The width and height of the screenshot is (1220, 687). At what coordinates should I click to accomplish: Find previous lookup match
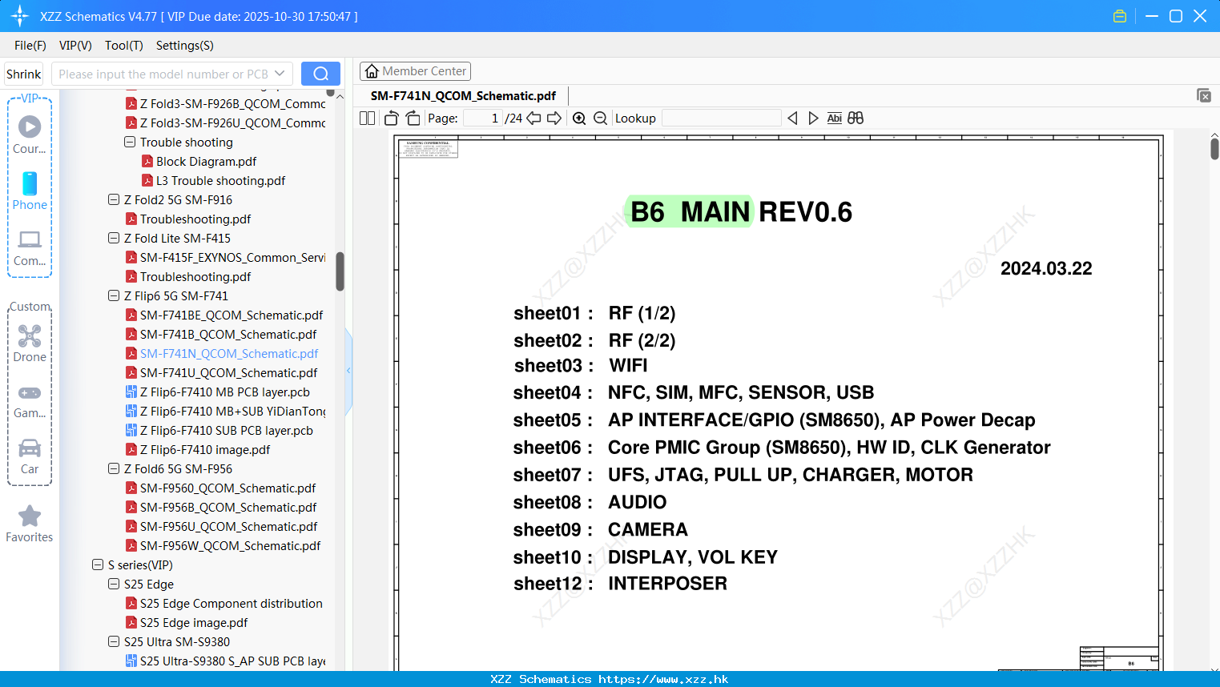[792, 118]
